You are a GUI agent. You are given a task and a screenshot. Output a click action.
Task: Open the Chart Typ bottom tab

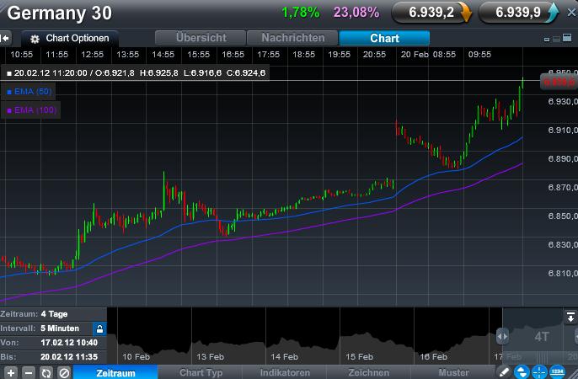(201, 373)
